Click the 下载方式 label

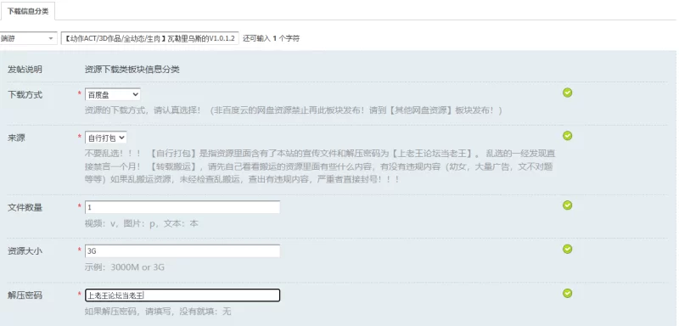(25, 95)
